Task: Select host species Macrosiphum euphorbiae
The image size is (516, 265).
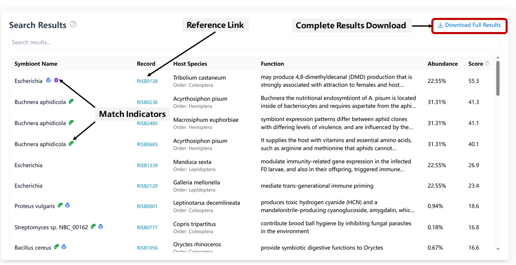Action: (206, 120)
